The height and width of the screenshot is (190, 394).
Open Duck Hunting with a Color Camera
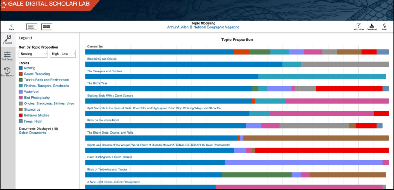point(109,157)
